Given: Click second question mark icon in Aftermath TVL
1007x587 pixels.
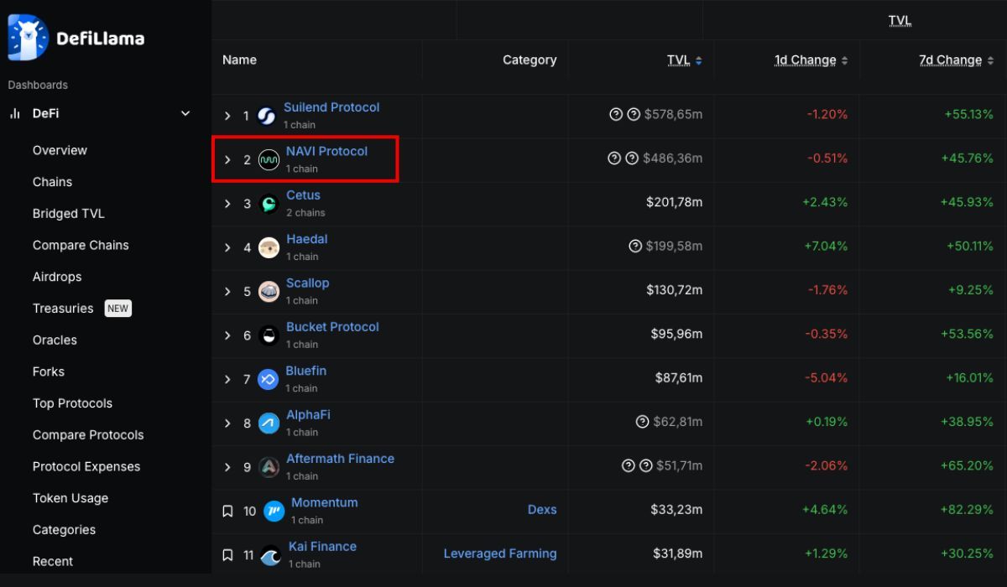Looking at the screenshot, I should [x=645, y=465].
